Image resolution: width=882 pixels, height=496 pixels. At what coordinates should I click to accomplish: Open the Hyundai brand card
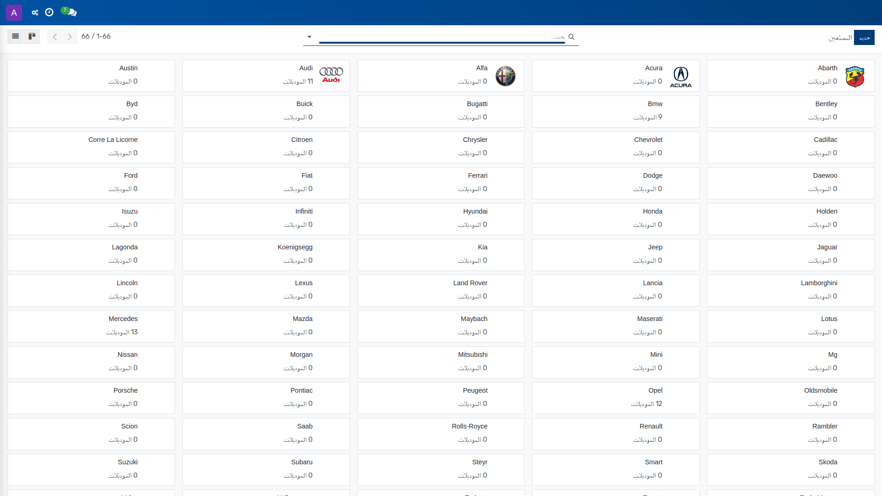pos(441,219)
